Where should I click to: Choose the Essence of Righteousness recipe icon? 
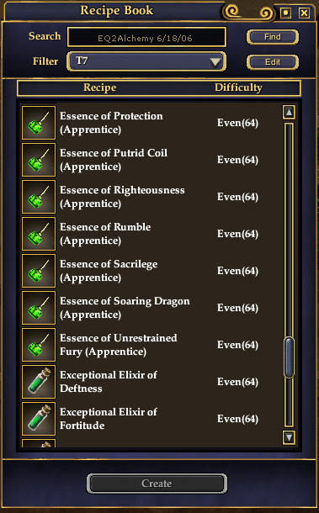39,197
